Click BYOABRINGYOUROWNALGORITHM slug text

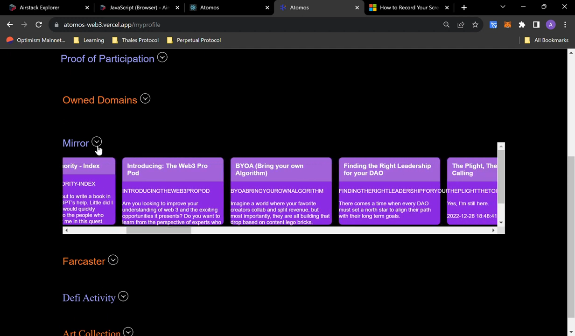click(x=277, y=191)
